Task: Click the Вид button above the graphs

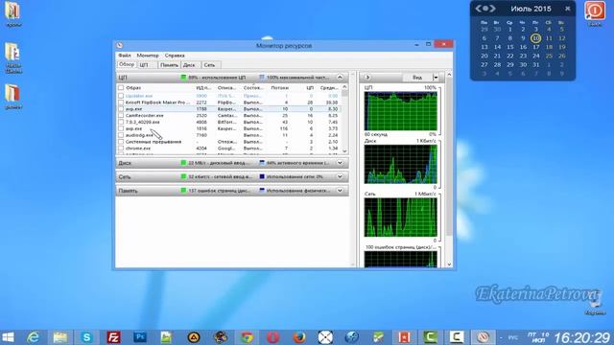Action: coord(417,78)
